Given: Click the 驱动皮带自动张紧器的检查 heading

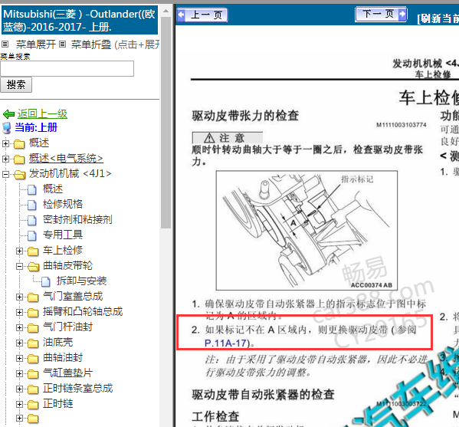Looking at the screenshot, I should click(x=263, y=394).
